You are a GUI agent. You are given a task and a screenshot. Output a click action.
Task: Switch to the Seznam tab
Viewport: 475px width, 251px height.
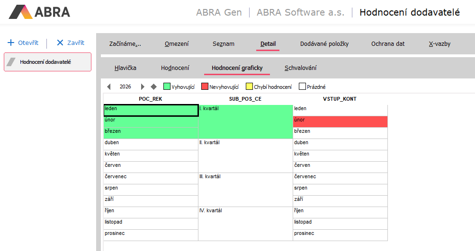pos(223,44)
